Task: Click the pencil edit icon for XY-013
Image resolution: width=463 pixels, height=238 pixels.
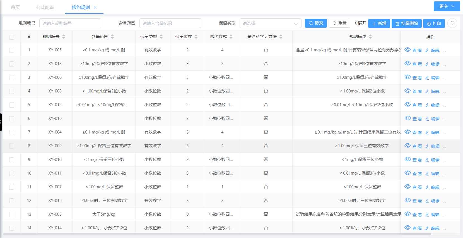Action: point(427,64)
